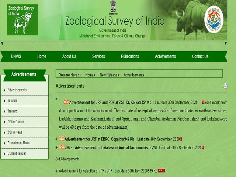Click the round Ministry of Environment logo
236x177 pixels.
(214, 19)
